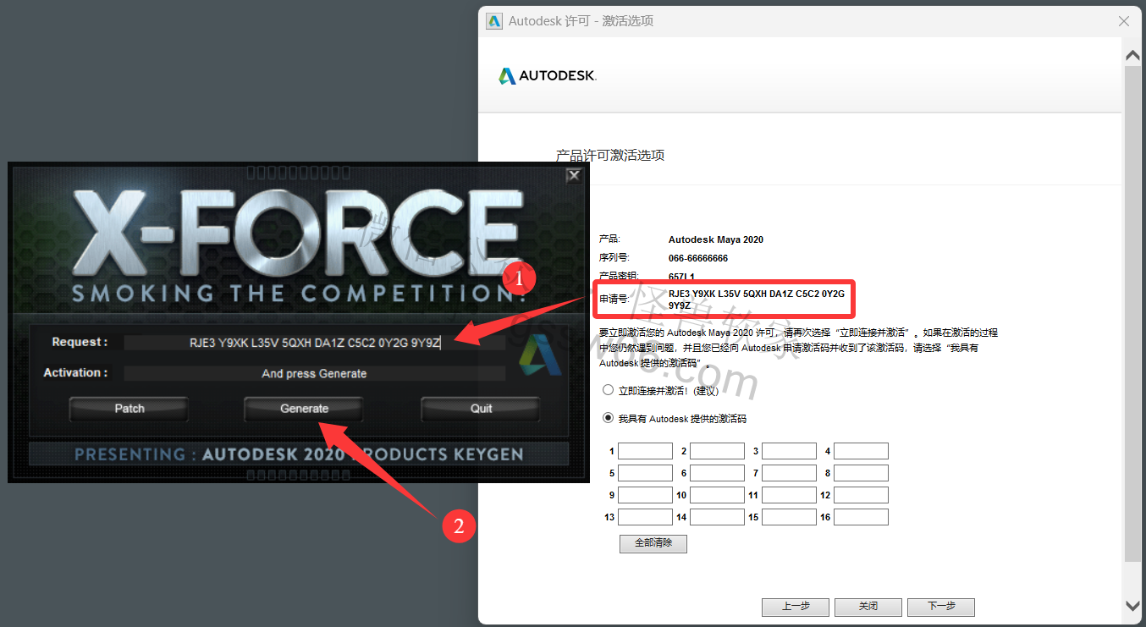Screen dimensions: 1146x627
Task: Click activation code field 14
Action: tap(717, 517)
